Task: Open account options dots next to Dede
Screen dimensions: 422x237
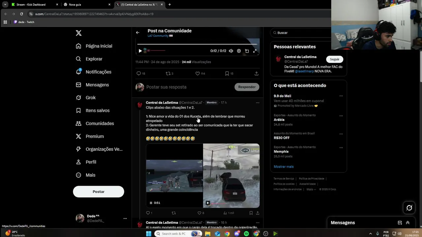Action: click(125, 219)
